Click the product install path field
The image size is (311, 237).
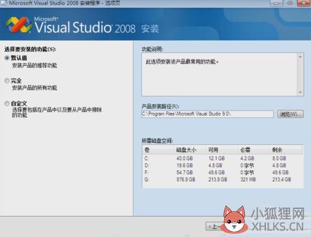click(207, 114)
